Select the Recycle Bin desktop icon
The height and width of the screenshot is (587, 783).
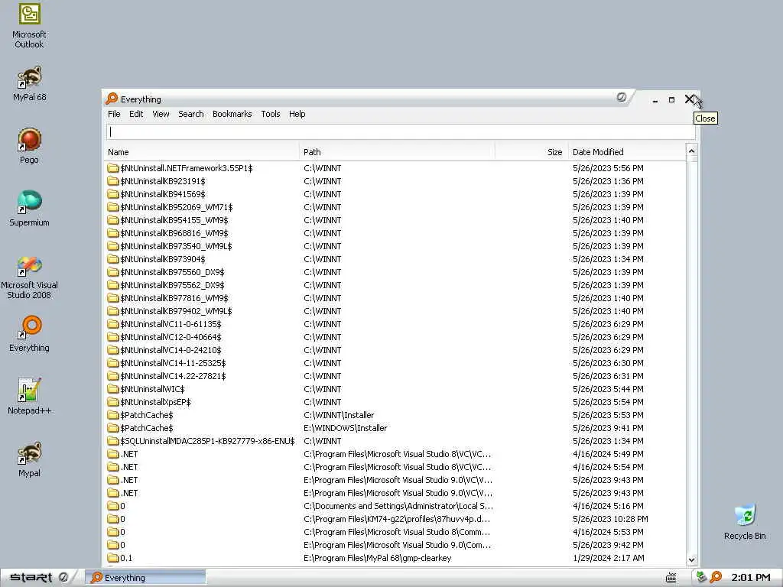[745, 522]
